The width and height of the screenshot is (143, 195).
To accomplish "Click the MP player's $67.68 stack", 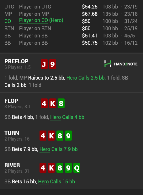I will [90, 14].
